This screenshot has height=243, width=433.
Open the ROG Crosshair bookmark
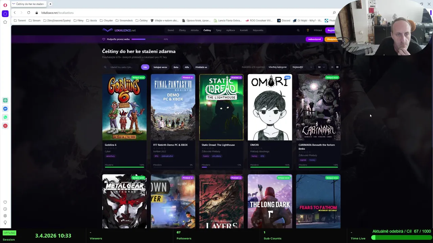coord(259,21)
